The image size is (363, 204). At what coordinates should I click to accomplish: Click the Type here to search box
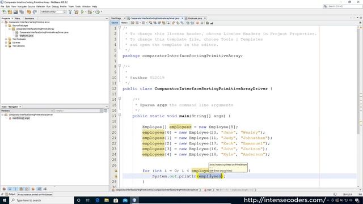click(x=41, y=200)
